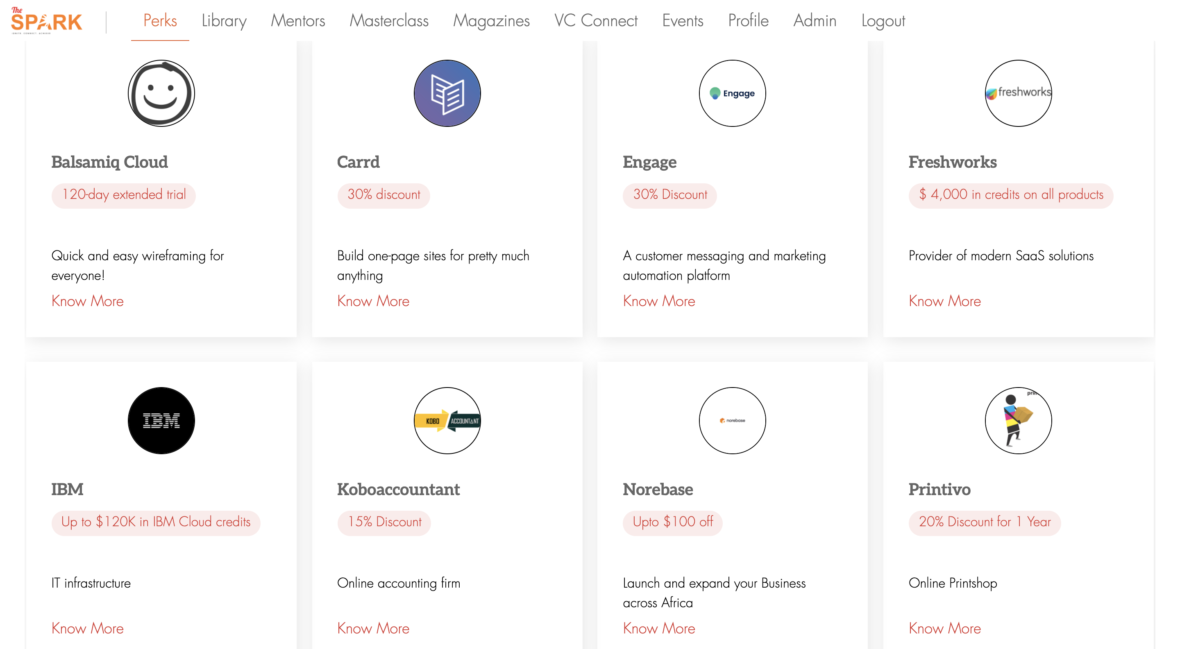Click Know More under Norebase
1180x649 pixels.
pos(659,628)
